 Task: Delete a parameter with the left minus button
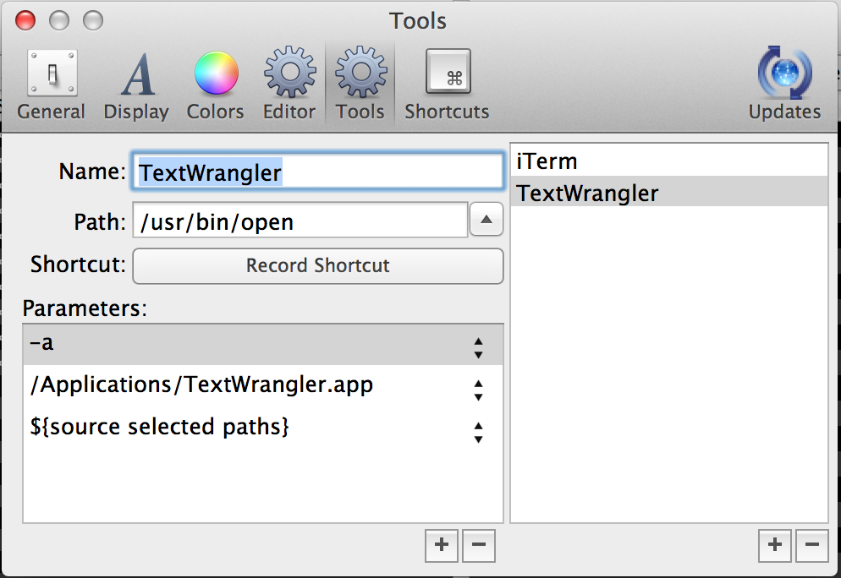478,546
